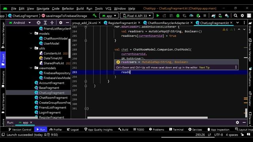253x142 pixels.
Task: Toggle the Project tool window sidebar button
Action: point(3,60)
